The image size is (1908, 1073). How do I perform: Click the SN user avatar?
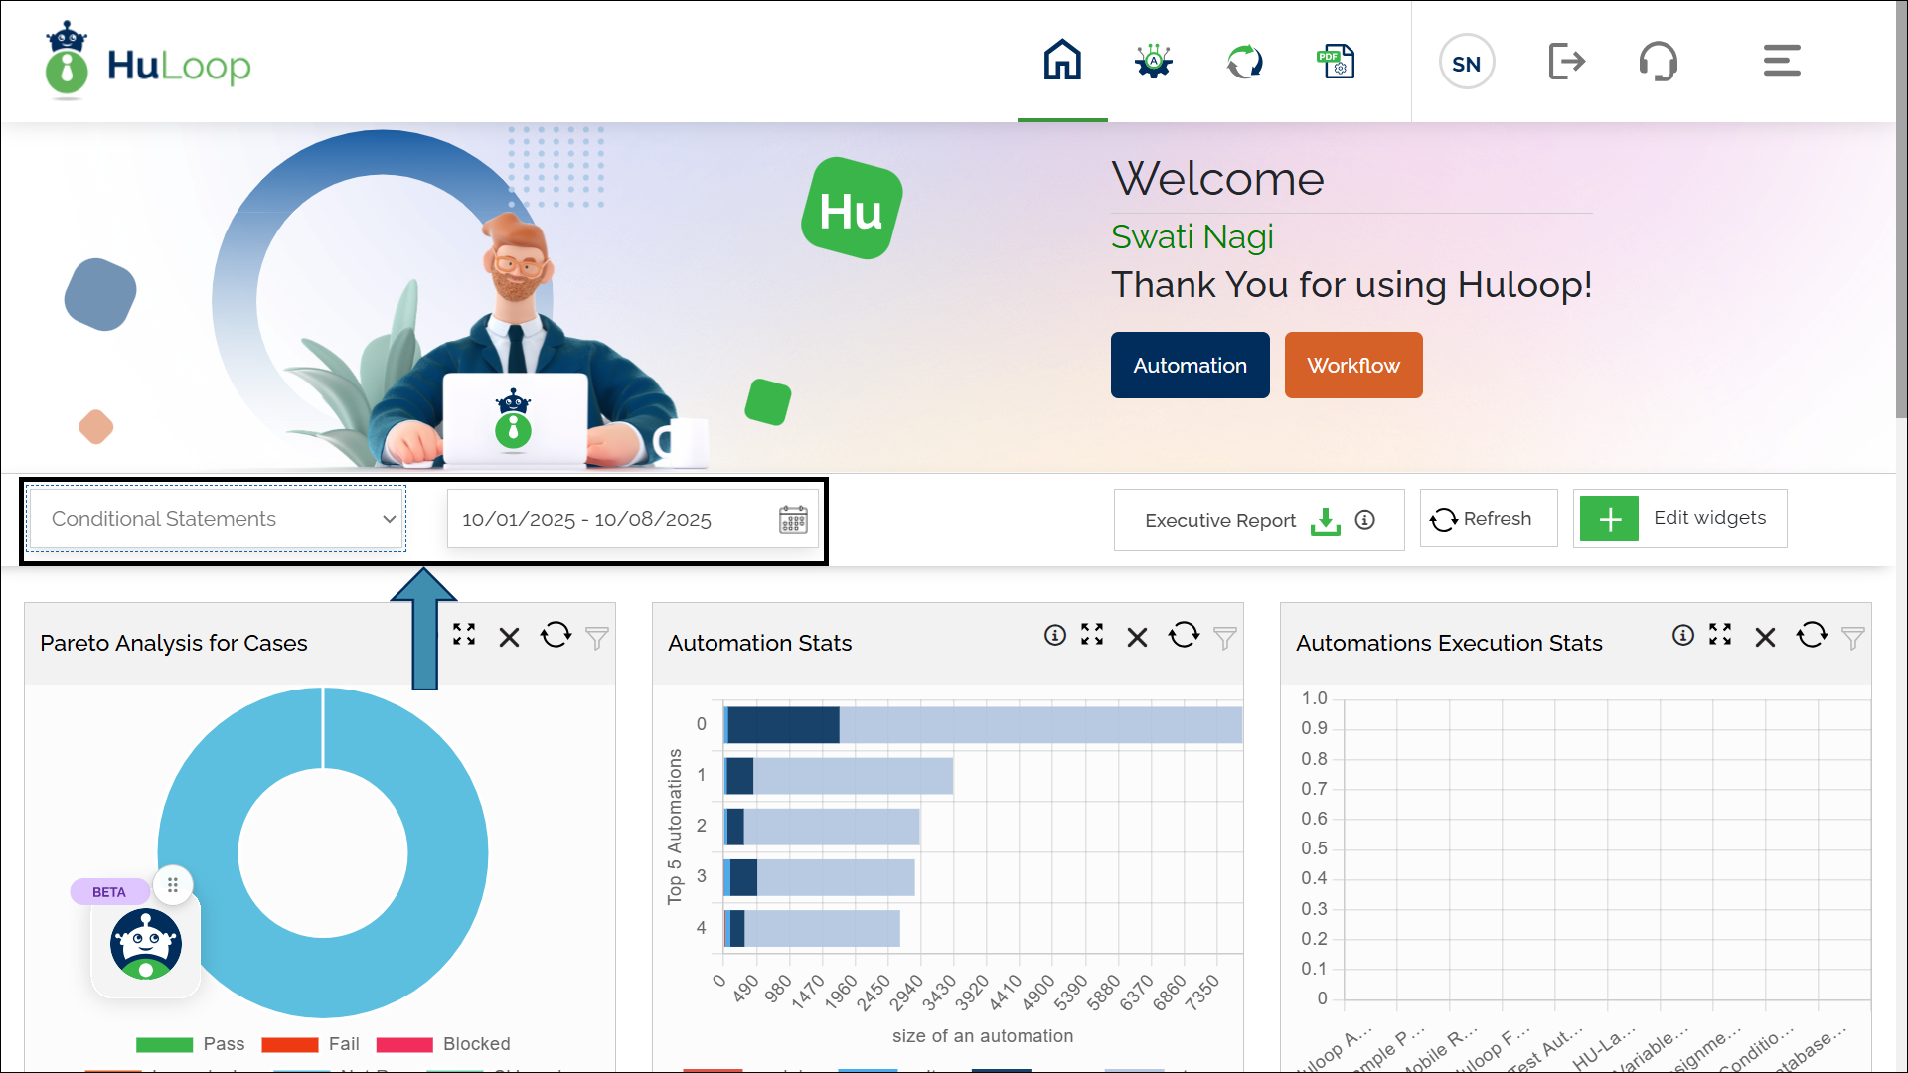pos(1467,63)
